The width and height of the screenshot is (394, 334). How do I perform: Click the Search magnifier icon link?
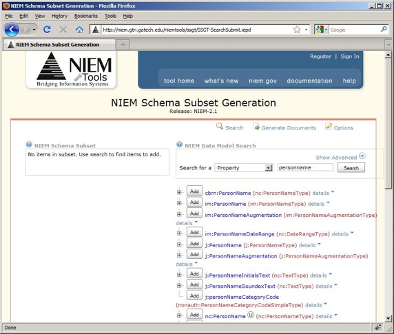tap(220, 126)
